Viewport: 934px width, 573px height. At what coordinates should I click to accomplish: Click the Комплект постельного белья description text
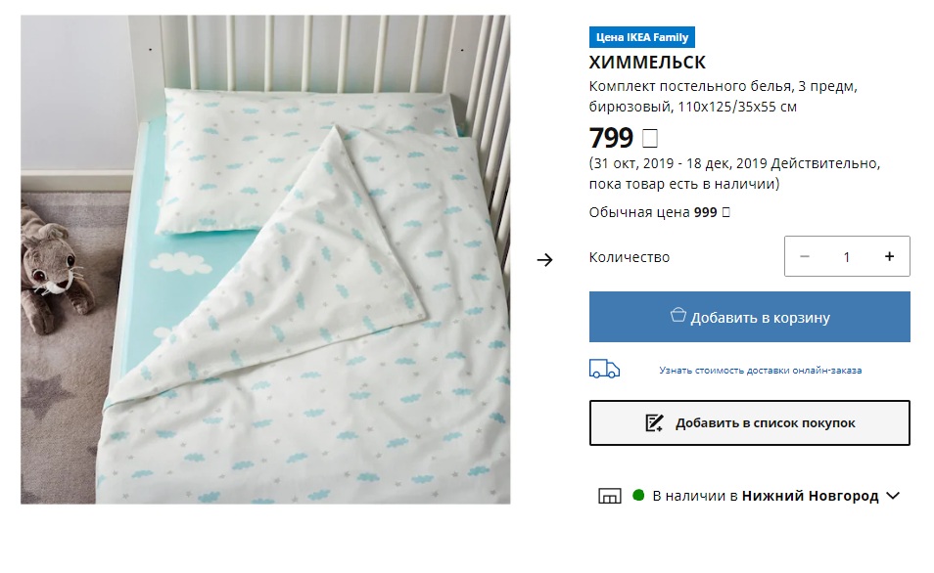(723, 96)
